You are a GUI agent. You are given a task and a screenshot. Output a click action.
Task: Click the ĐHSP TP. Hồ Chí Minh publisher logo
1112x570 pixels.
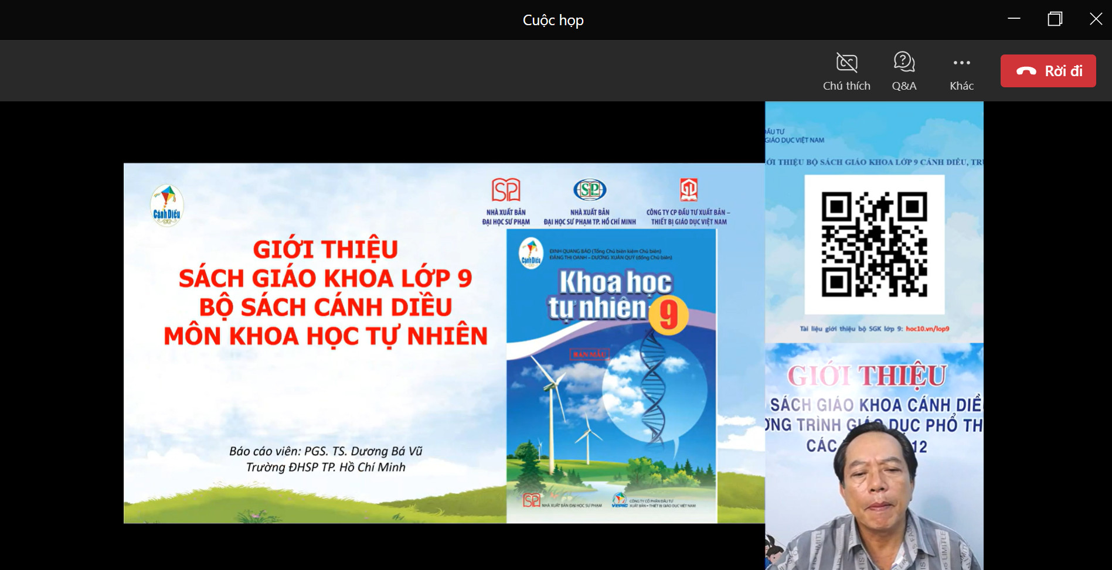tap(590, 190)
